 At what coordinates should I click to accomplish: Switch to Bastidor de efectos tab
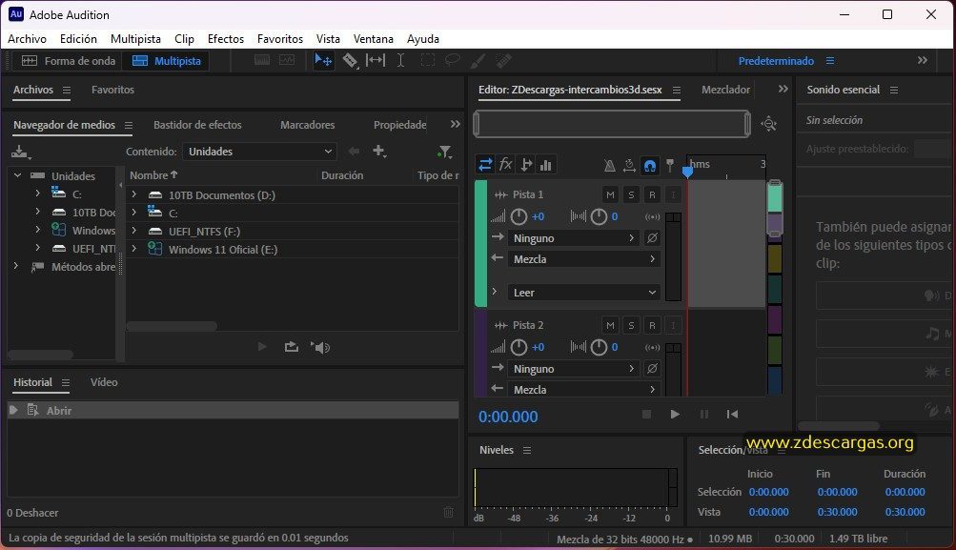point(197,124)
